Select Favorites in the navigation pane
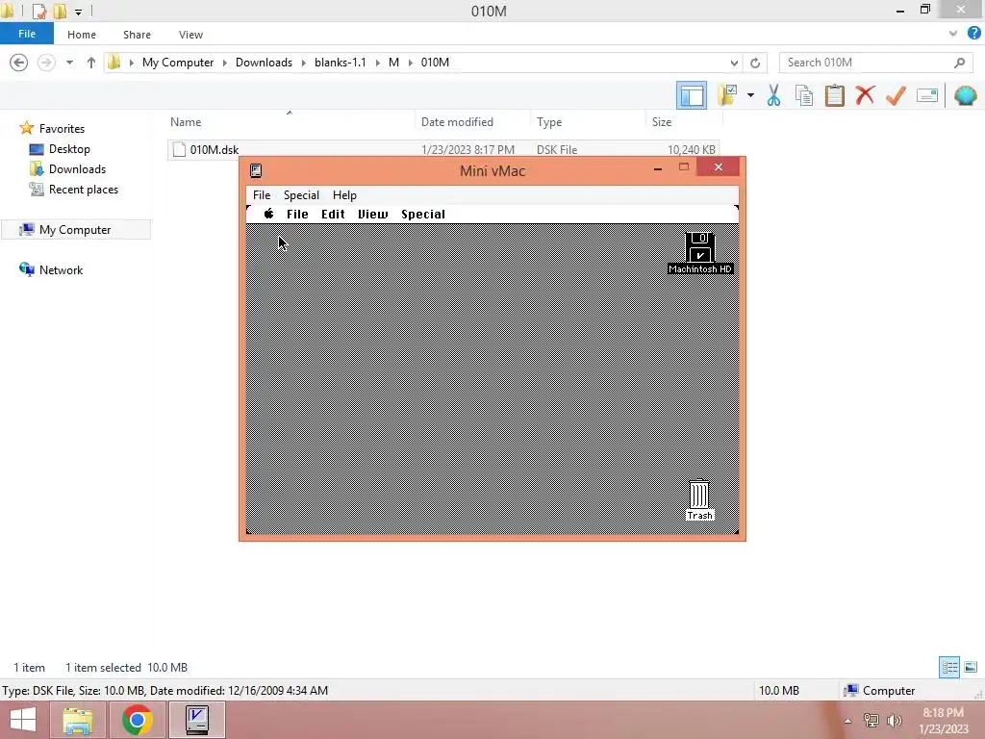 point(62,128)
